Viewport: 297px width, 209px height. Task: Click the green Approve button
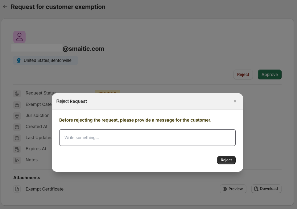(x=270, y=74)
